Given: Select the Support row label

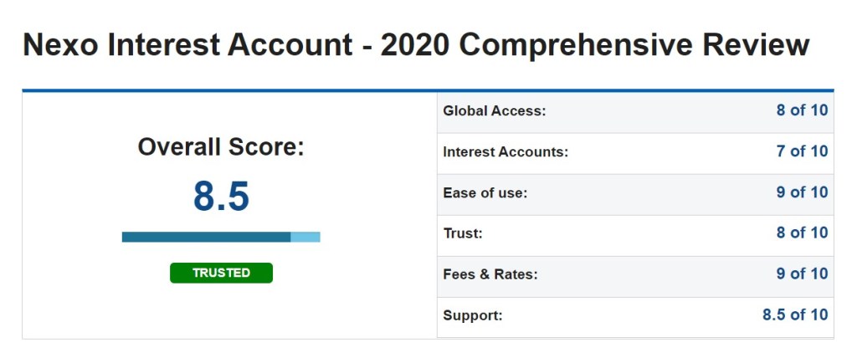Looking at the screenshot, I should (473, 316).
